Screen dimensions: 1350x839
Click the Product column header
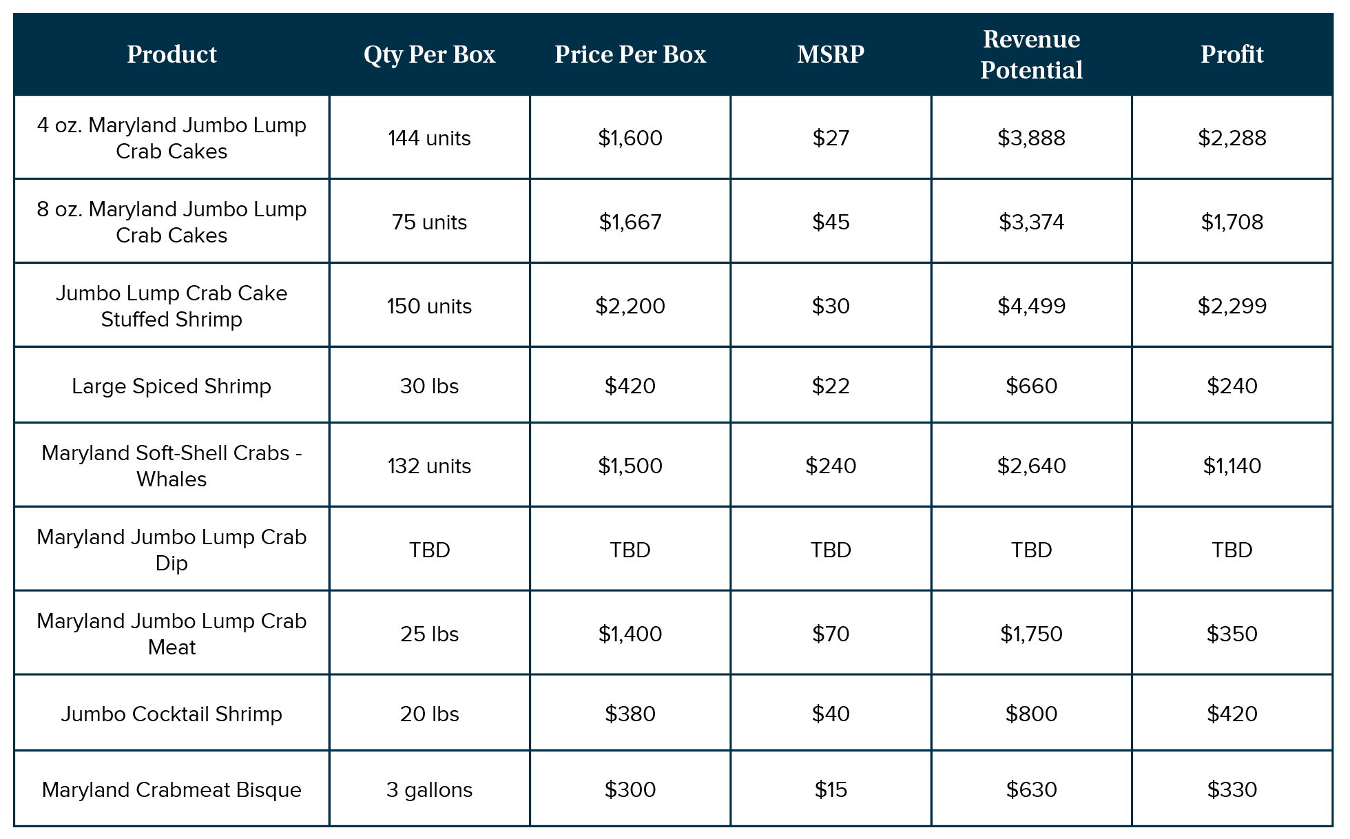coord(172,54)
